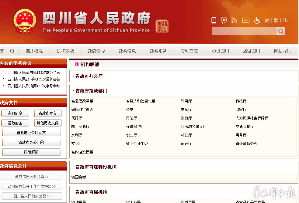
Task: Open 省旅游发展委 department link
Action: click(82, 152)
